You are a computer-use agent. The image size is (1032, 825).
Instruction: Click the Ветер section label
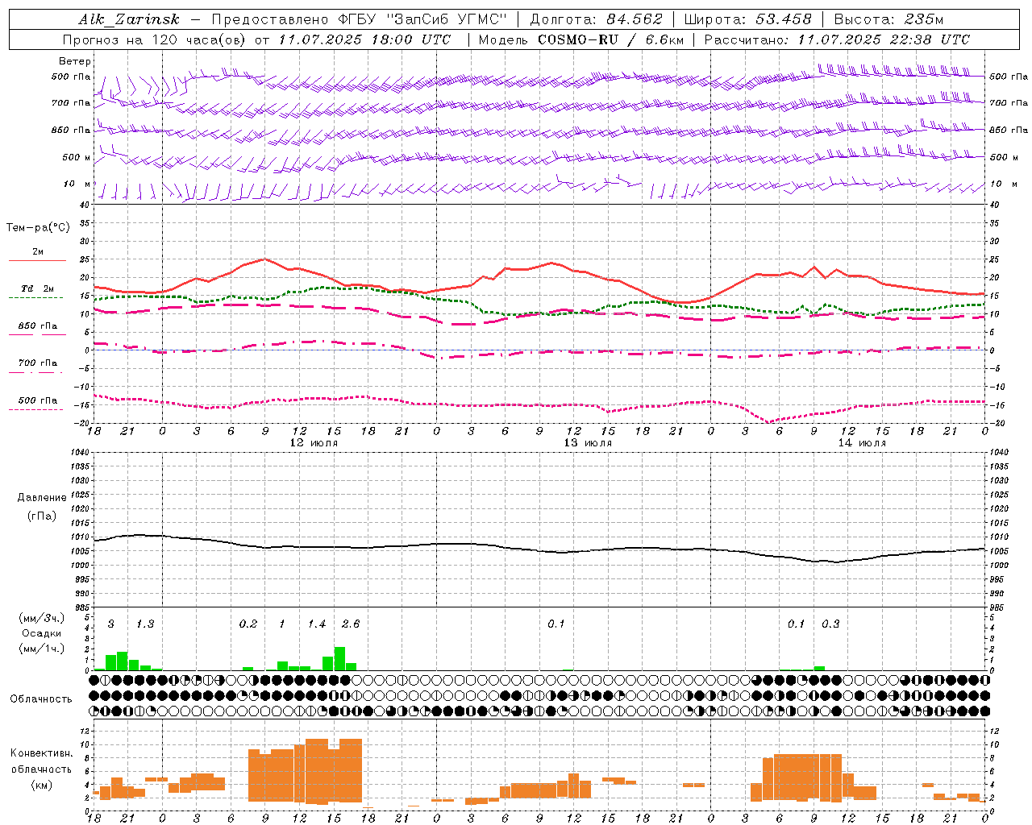tap(75, 61)
